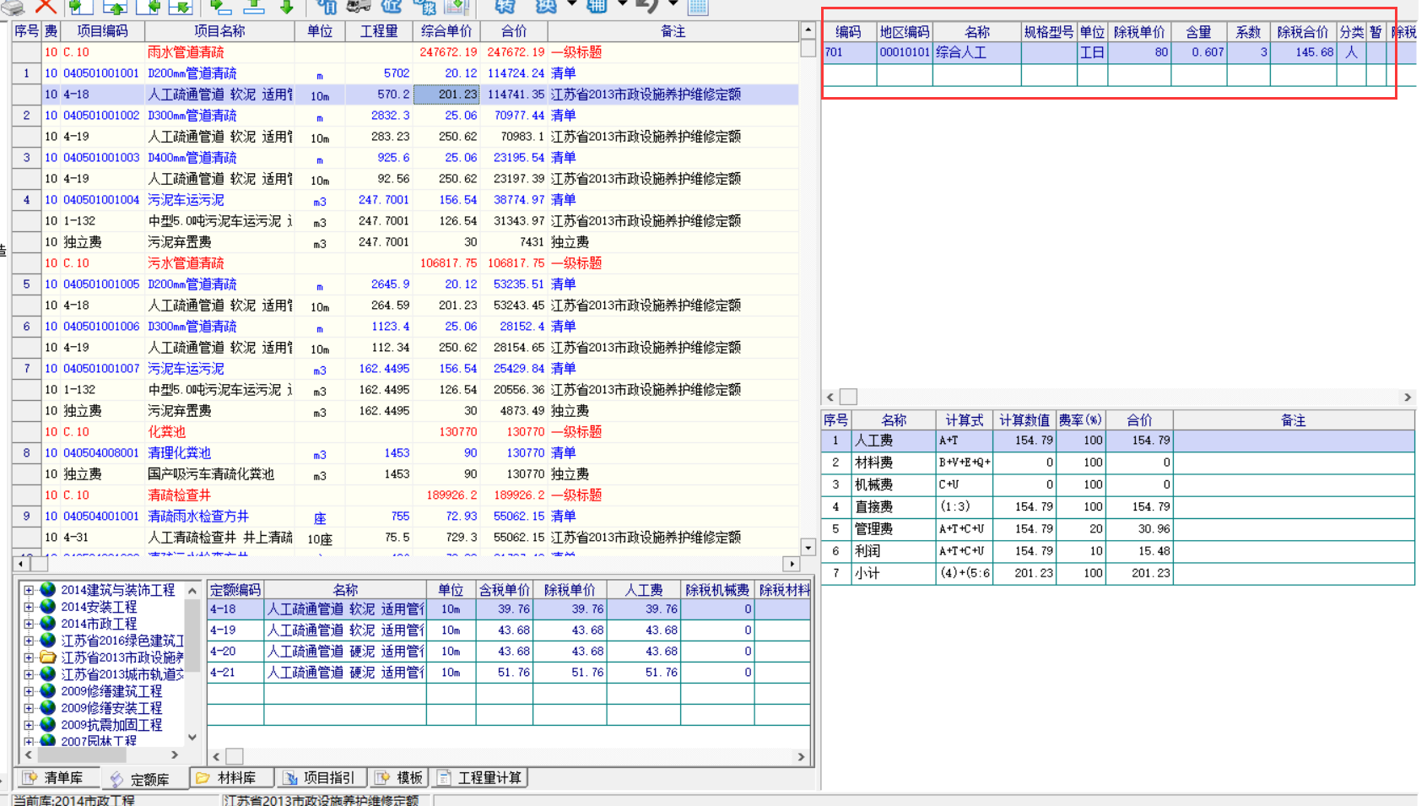Select the 国产吸污车清疏化粪池 row
This screenshot has width=1427, height=806.
[x=405, y=474]
